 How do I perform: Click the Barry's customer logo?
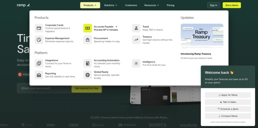pyautogui.click(x=158, y=125)
